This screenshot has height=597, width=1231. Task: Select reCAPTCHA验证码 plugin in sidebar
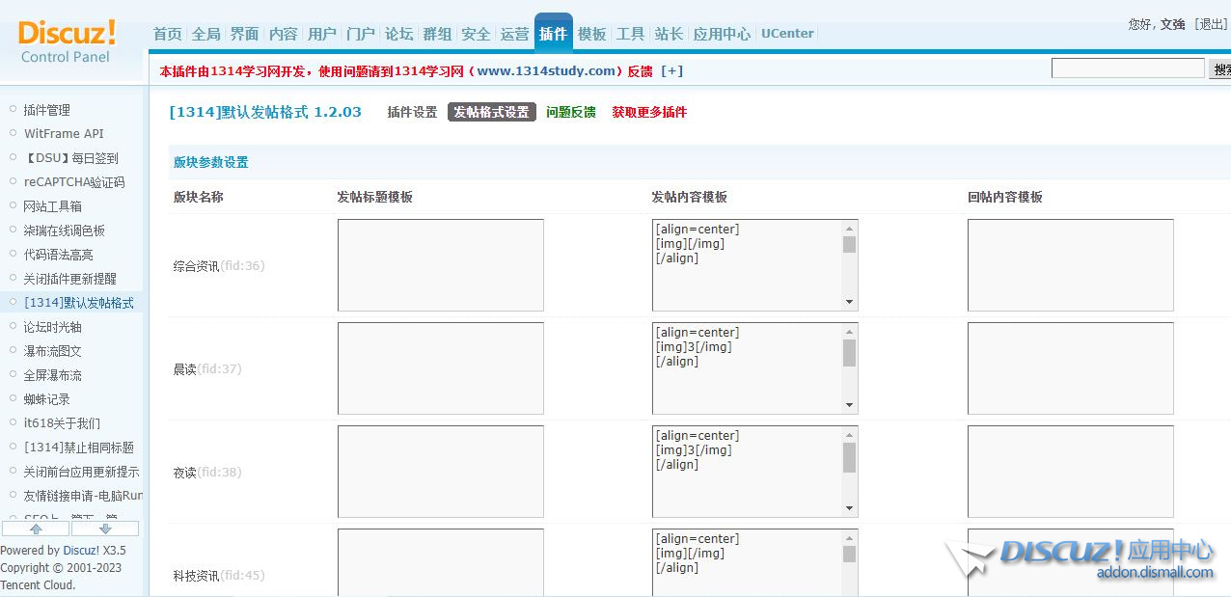pos(74,182)
